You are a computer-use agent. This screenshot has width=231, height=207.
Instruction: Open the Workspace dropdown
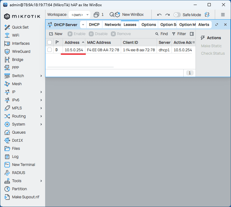tap(79, 15)
